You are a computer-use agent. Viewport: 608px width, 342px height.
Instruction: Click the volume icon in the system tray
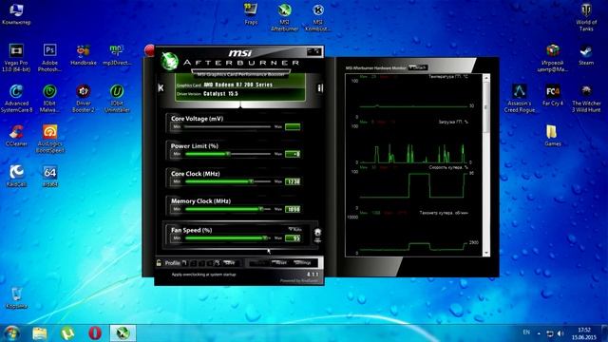point(560,333)
